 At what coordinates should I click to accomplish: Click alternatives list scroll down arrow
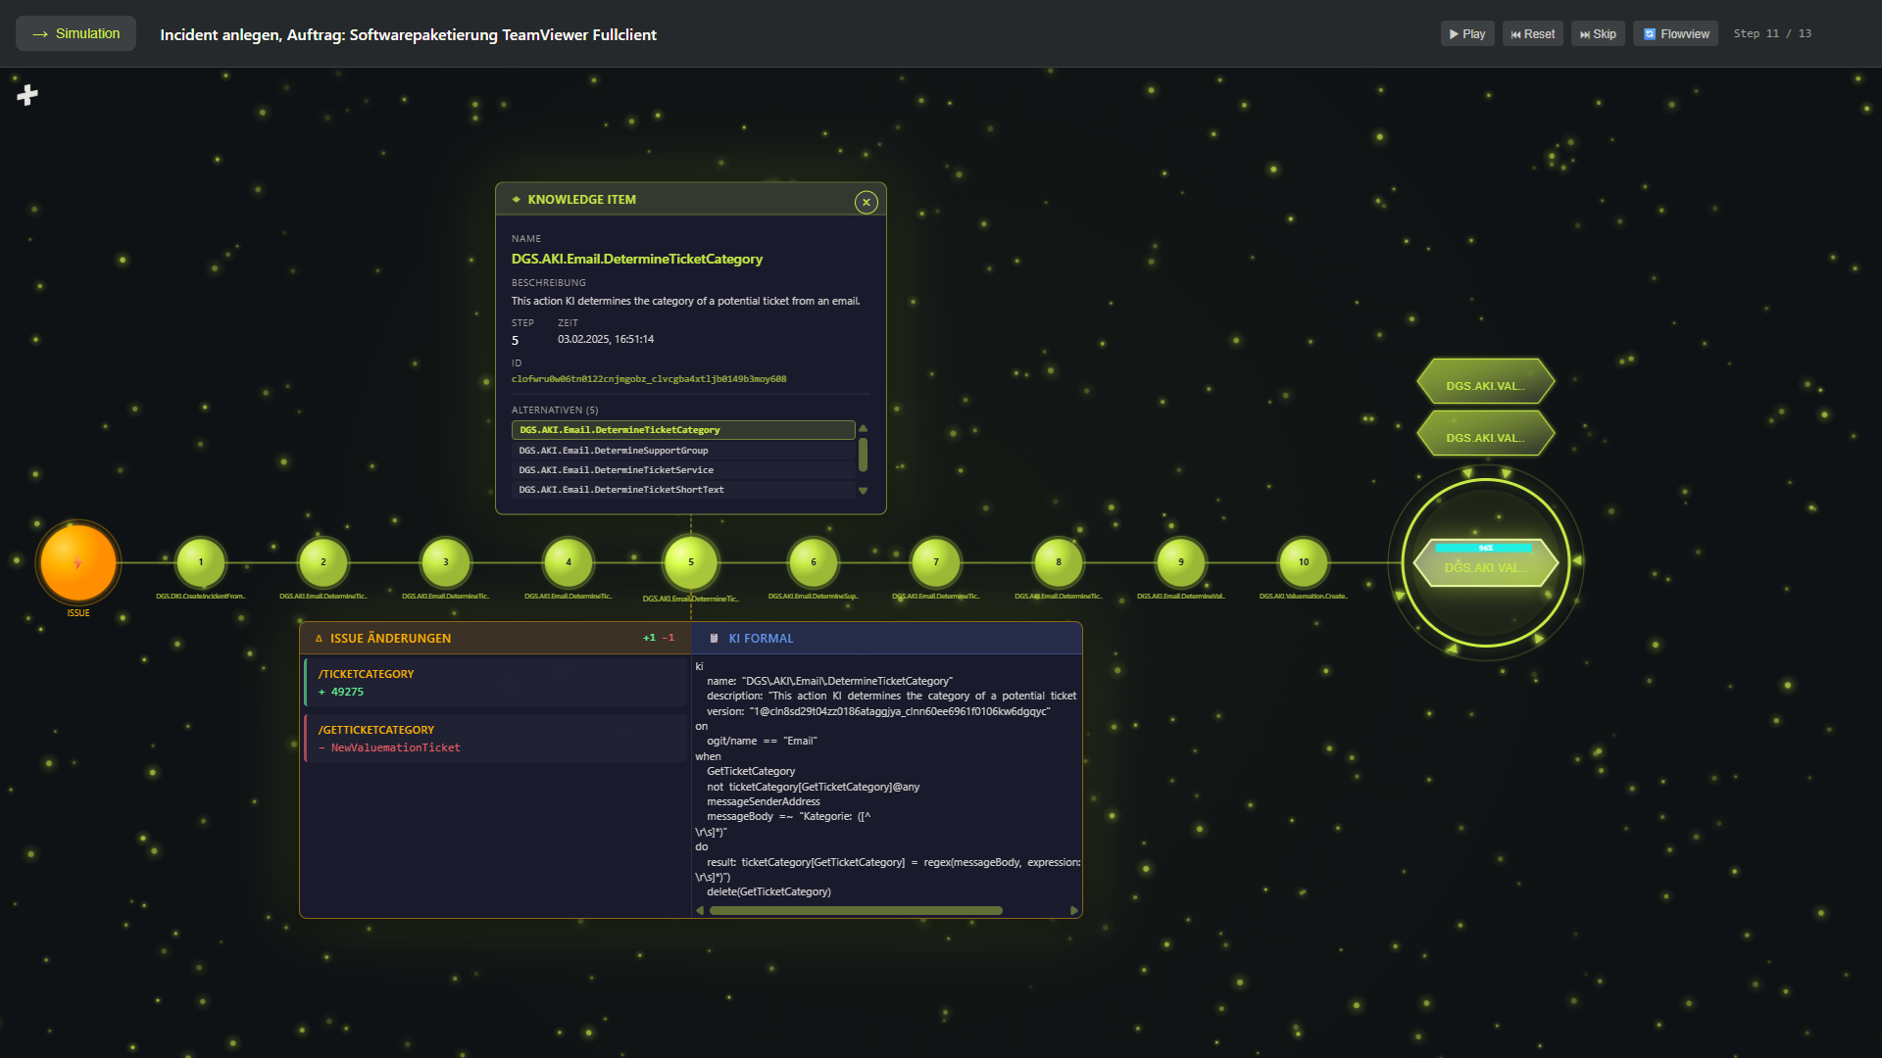[864, 491]
